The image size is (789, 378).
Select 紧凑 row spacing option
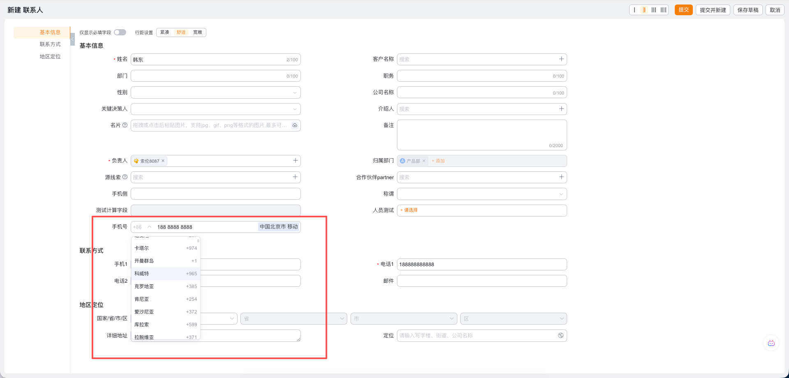(165, 32)
